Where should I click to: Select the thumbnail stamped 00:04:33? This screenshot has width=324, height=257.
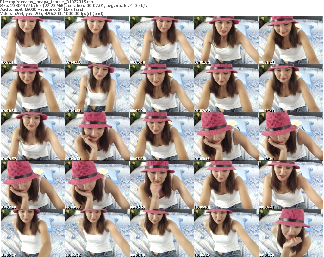coord(97,185)
